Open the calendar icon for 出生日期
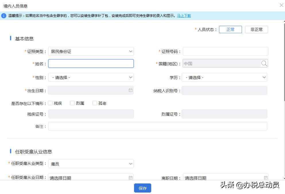Image resolution: width=285 pixels, height=194 pixels. click(x=131, y=90)
